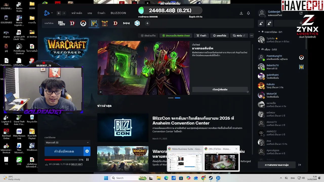The height and width of the screenshot is (182, 324).
Task: Open File Explorer from the taskbar
Action: click(158, 178)
